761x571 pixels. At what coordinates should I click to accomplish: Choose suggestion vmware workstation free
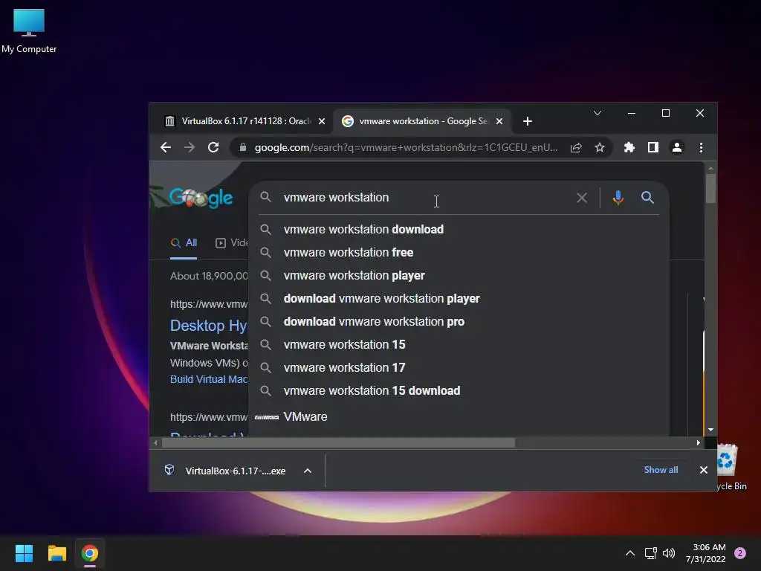click(459, 253)
